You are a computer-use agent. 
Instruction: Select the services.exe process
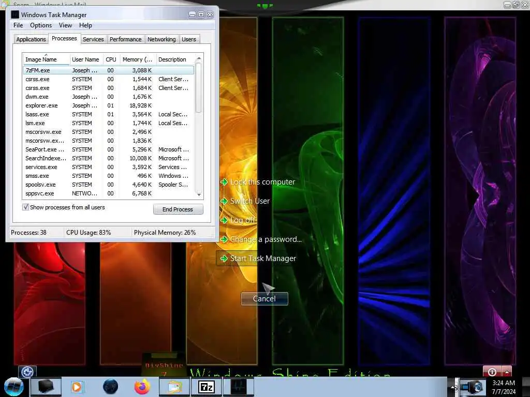pos(109,167)
